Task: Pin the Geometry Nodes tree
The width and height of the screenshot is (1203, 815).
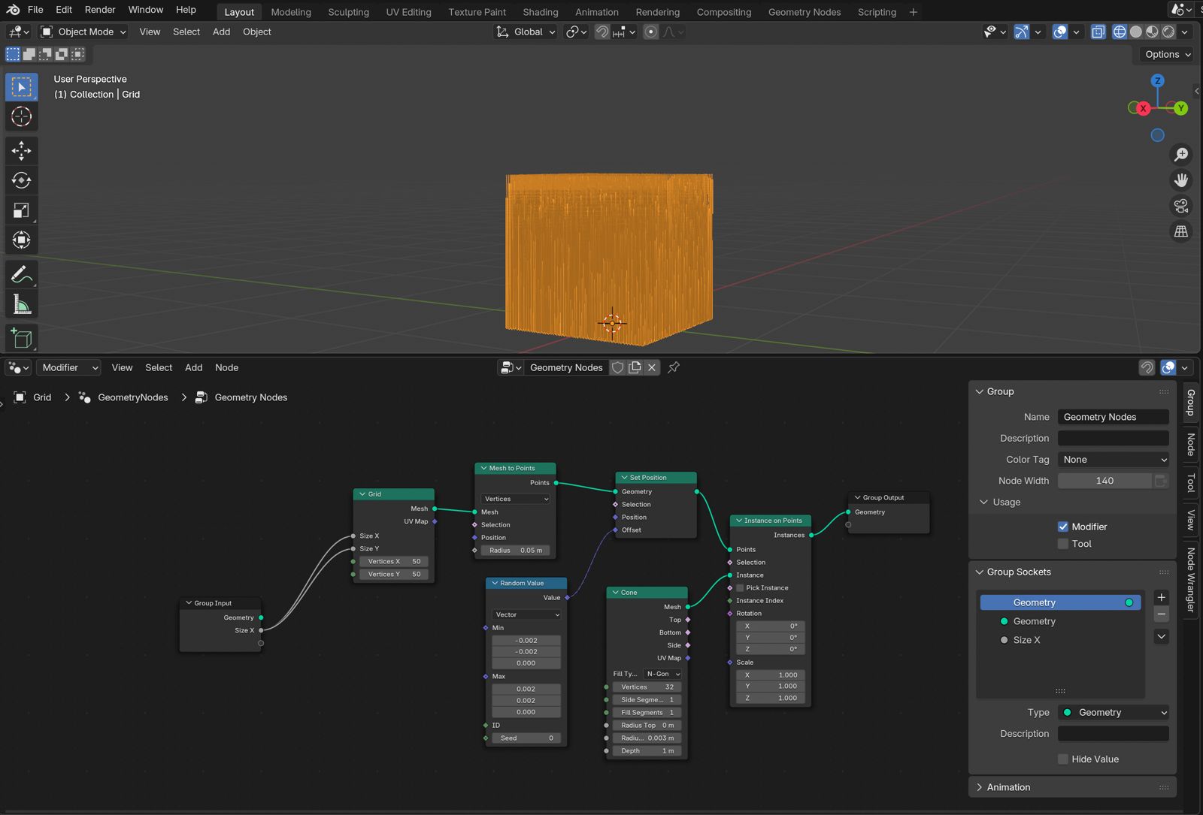Action: [x=674, y=367]
